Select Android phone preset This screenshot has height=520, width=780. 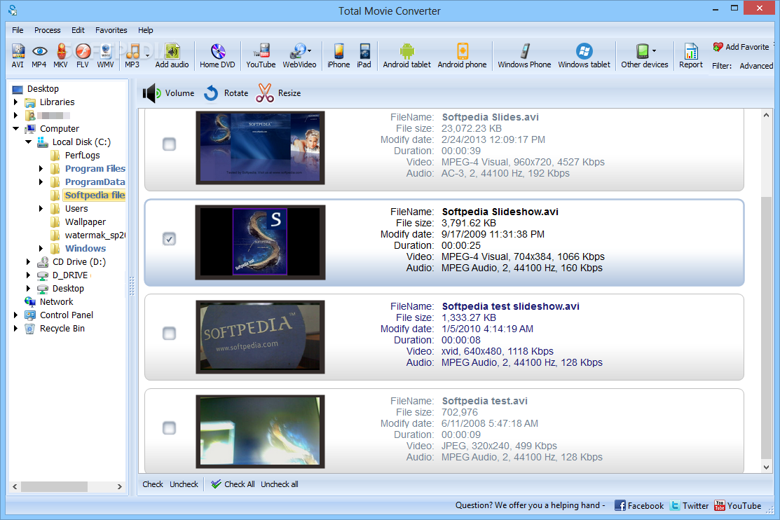click(x=462, y=56)
